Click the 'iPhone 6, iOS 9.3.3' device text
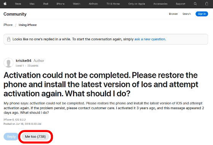 pyautogui.click(x=14, y=120)
